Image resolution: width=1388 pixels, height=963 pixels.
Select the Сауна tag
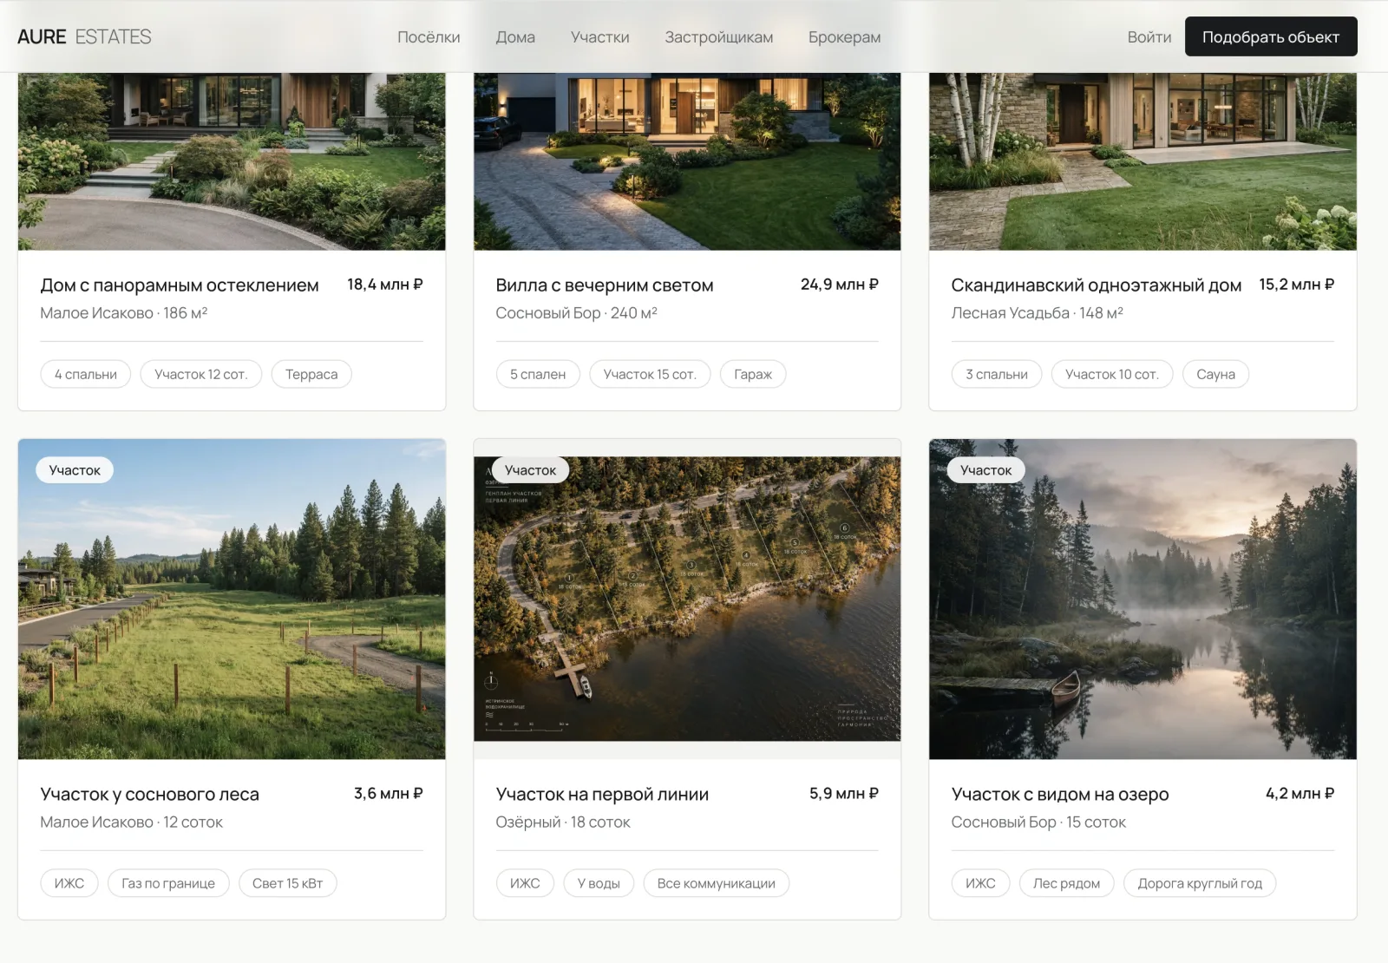[1215, 374]
